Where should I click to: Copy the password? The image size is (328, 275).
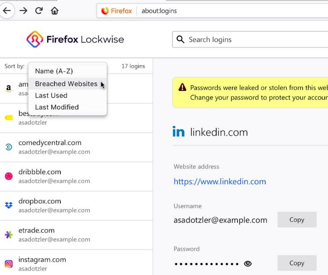pyautogui.click(x=297, y=263)
